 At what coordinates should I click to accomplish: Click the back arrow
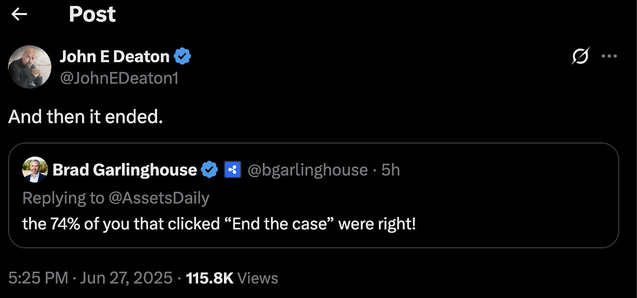tap(19, 14)
